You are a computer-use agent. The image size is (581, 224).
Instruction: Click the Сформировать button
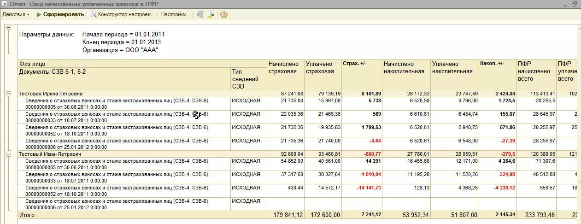point(60,14)
